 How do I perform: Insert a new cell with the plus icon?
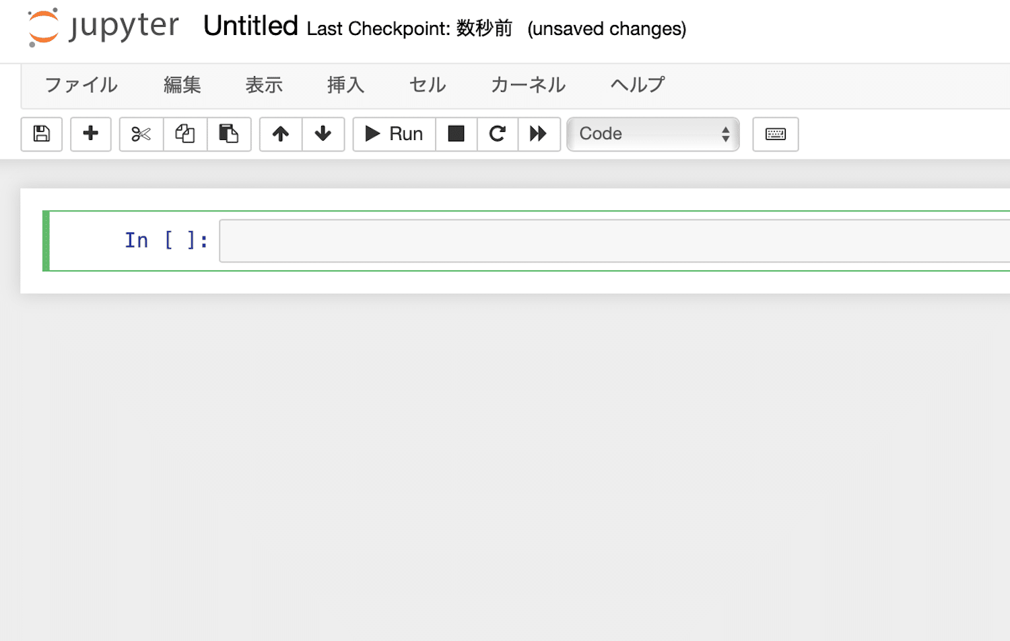pos(91,134)
